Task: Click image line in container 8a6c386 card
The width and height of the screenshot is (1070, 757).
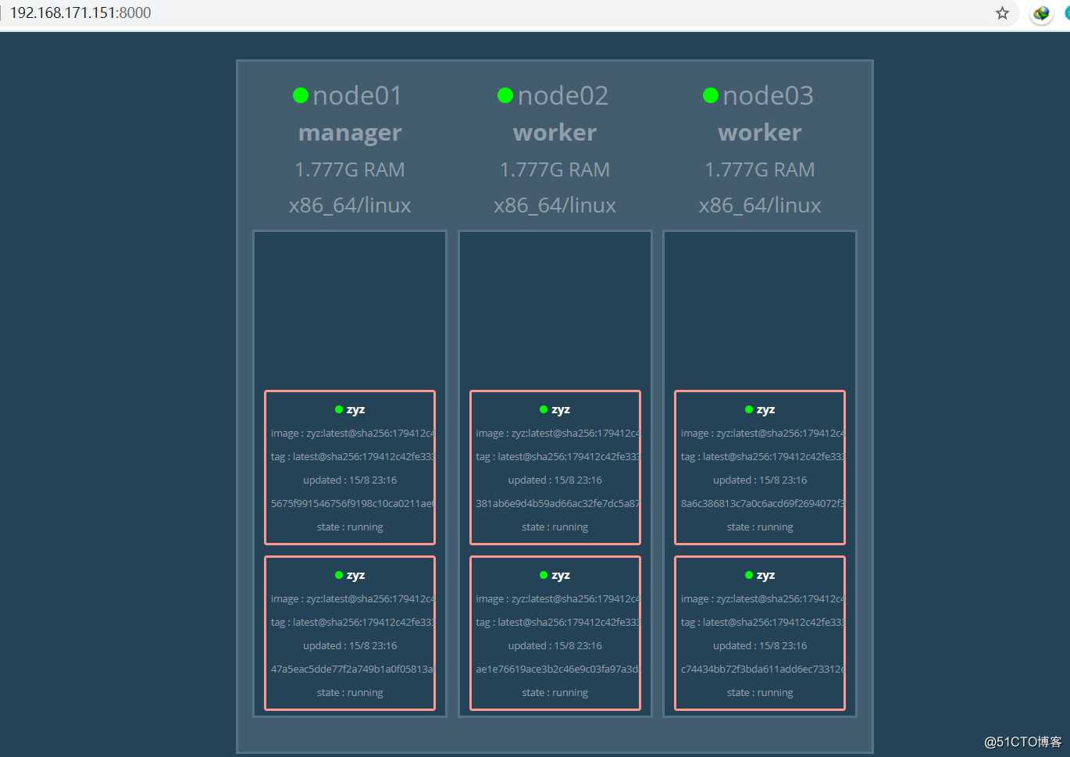Action: pyautogui.click(x=762, y=434)
